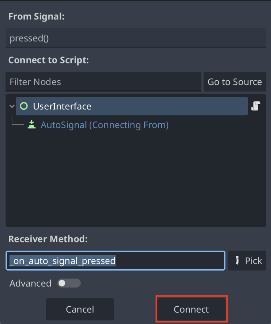This screenshot has width=271, height=324.
Task: Click the From Signal header label
Action: (36, 16)
